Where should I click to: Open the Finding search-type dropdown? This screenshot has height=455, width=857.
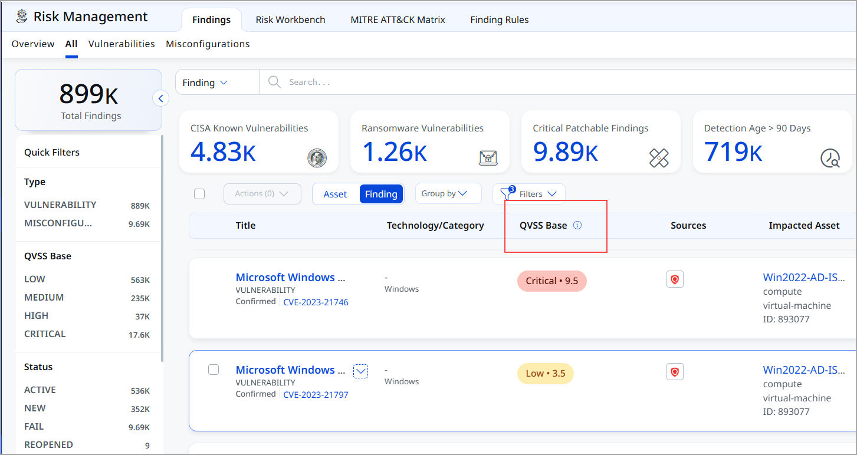[x=205, y=83]
